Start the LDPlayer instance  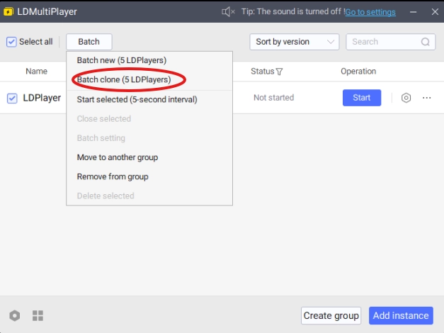362,98
